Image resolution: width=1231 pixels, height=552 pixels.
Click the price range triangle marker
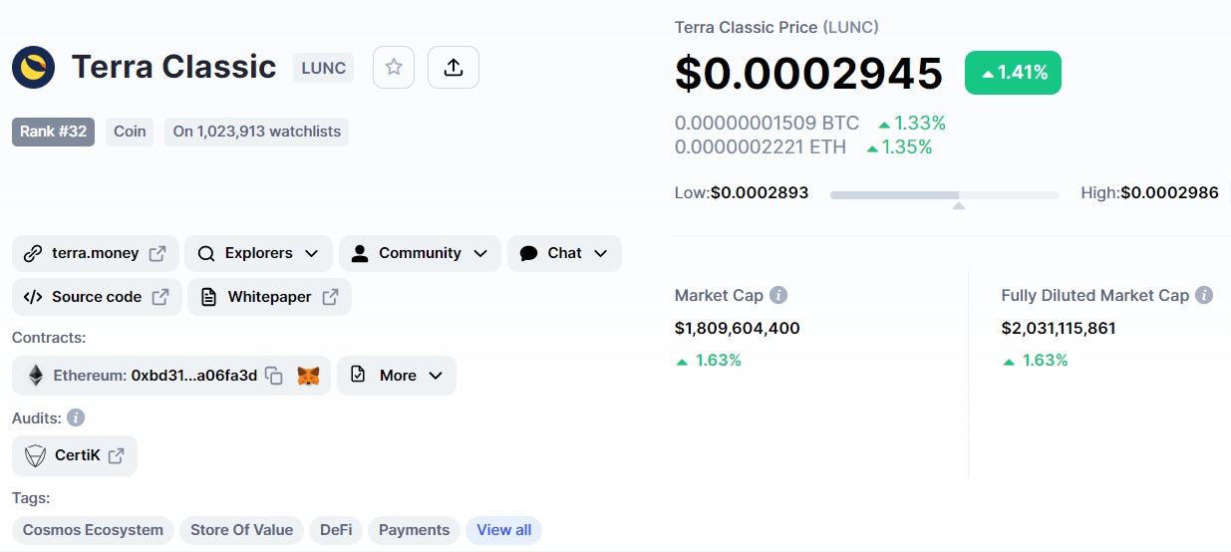pyautogui.click(x=959, y=206)
